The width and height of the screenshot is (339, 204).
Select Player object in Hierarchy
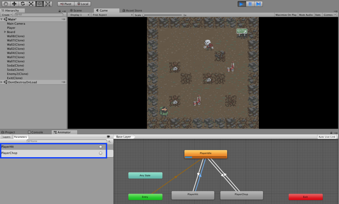[11, 28]
